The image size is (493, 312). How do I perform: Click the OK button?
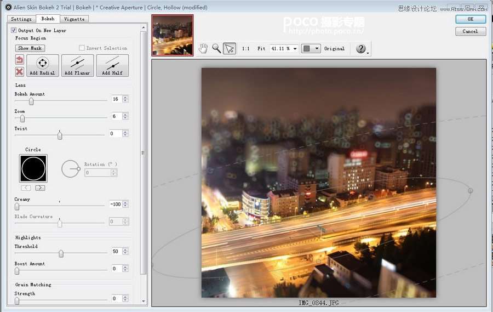tap(471, 19)
